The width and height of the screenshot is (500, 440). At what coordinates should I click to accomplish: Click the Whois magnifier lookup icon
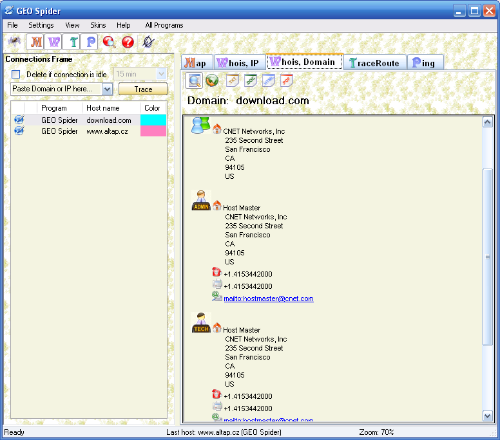[194, 80]
